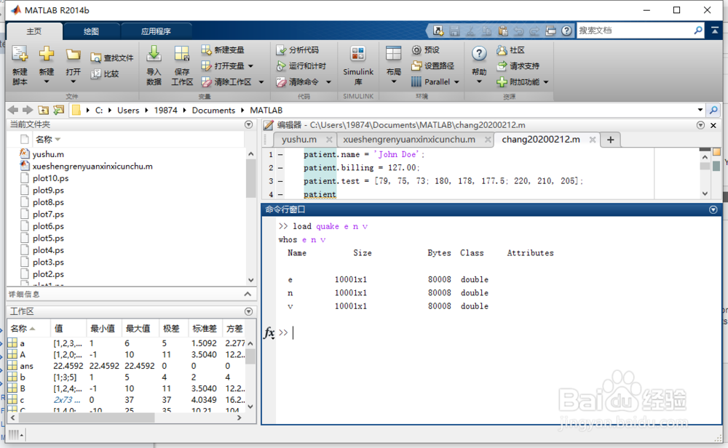Open the Editor panel actions menu
728x448 pixels.
(700, 125)
